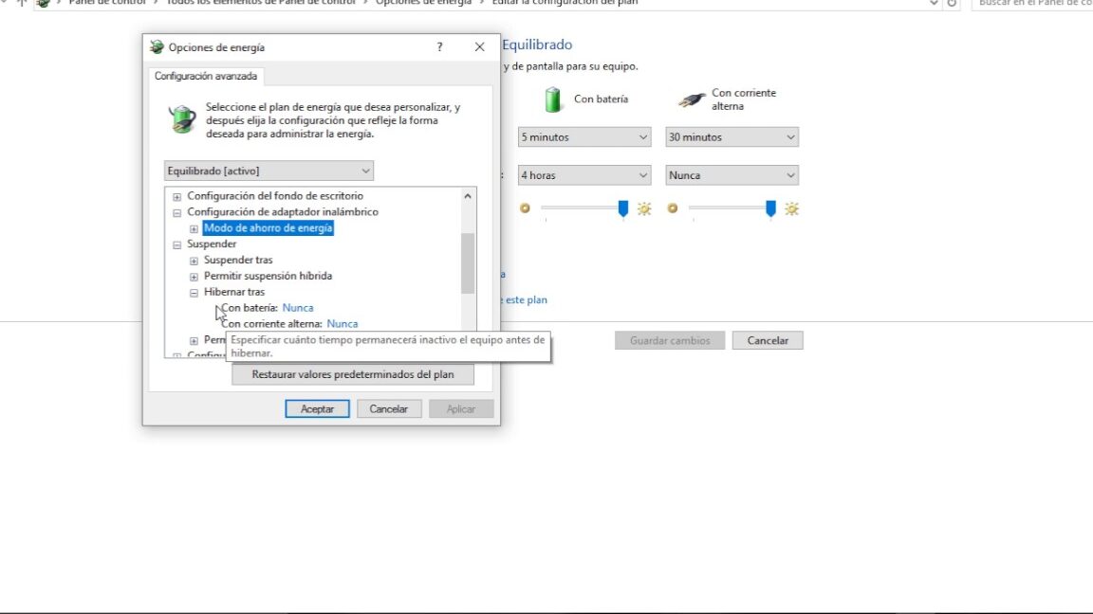
Task: Click the help question mark in the dialog title bar
Action: (x=438, y=46)
